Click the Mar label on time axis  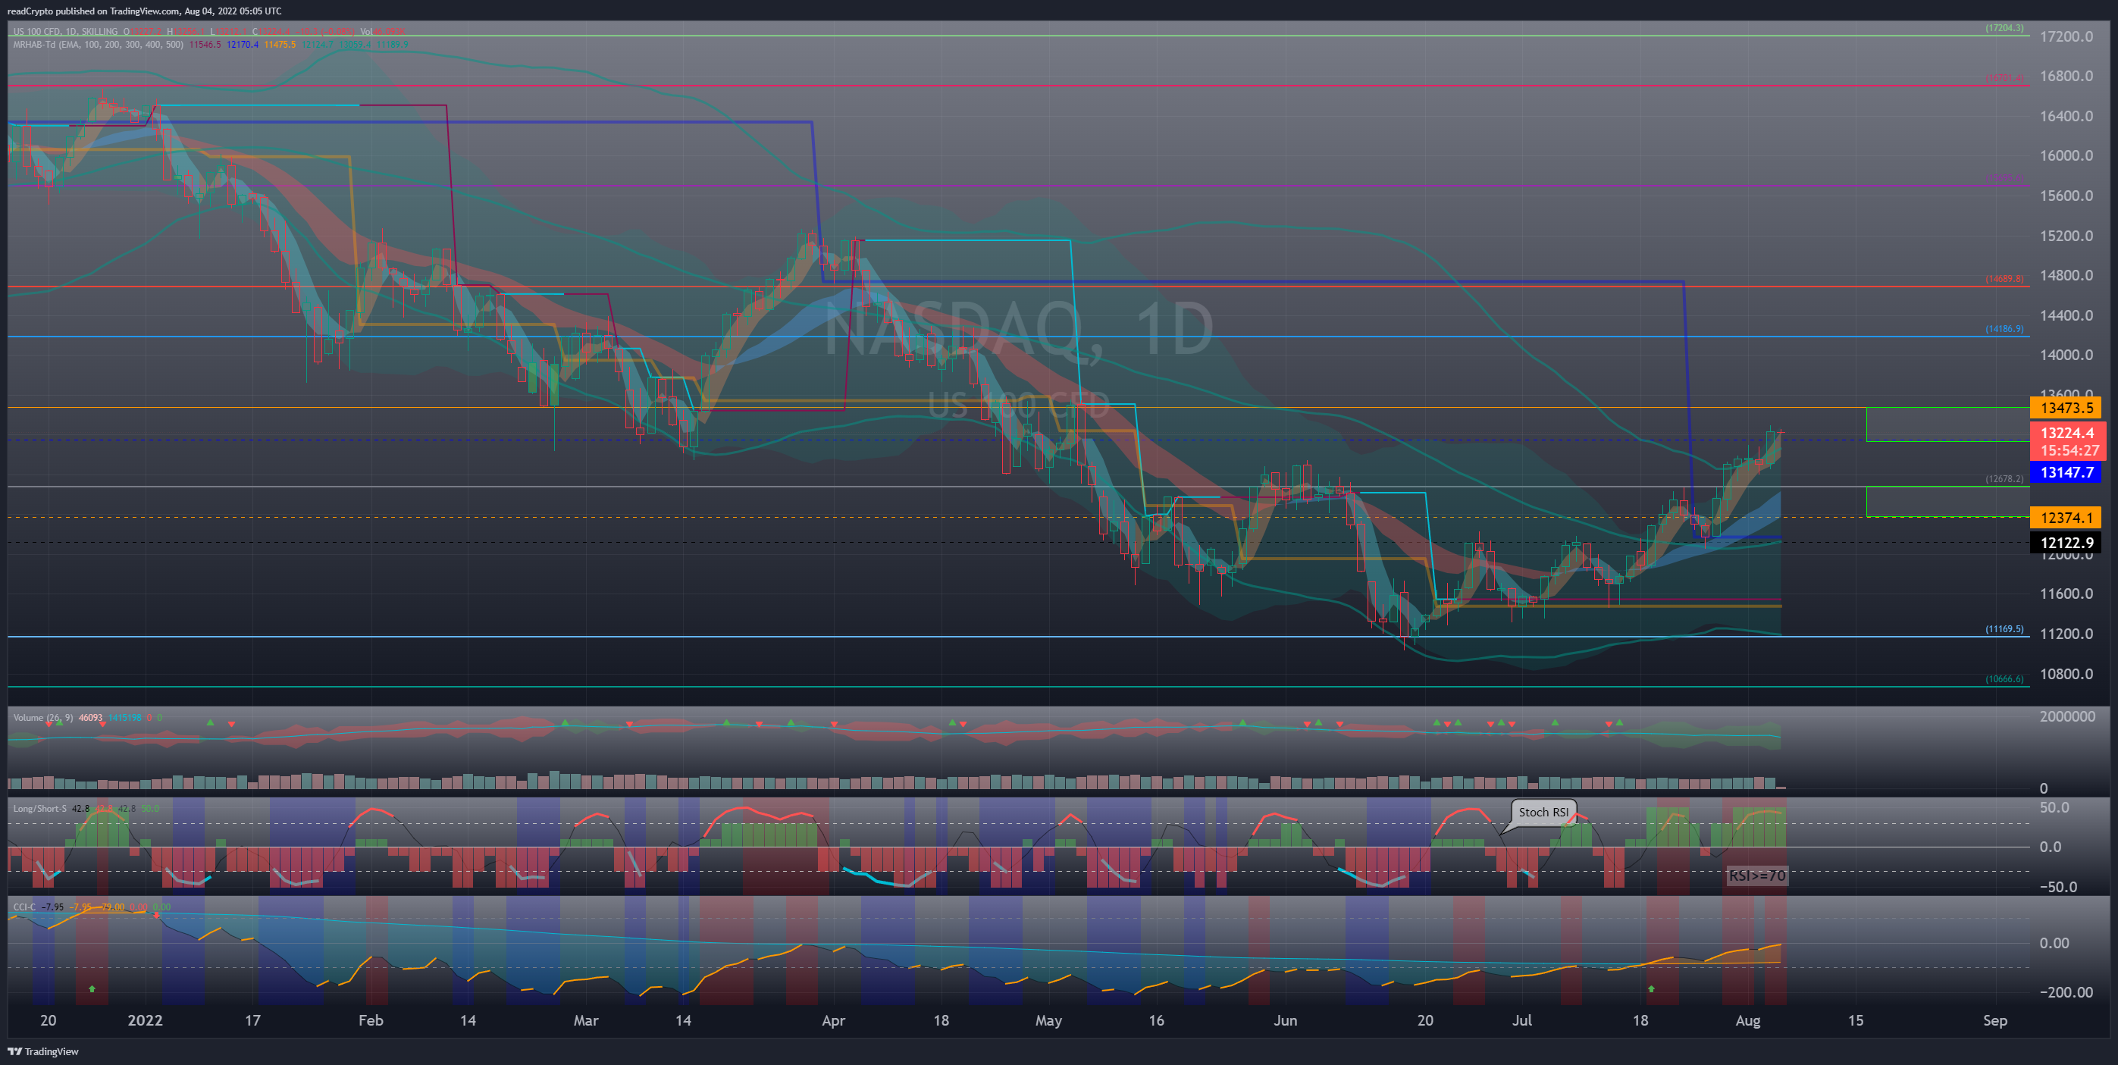[x=585, y=1020]
